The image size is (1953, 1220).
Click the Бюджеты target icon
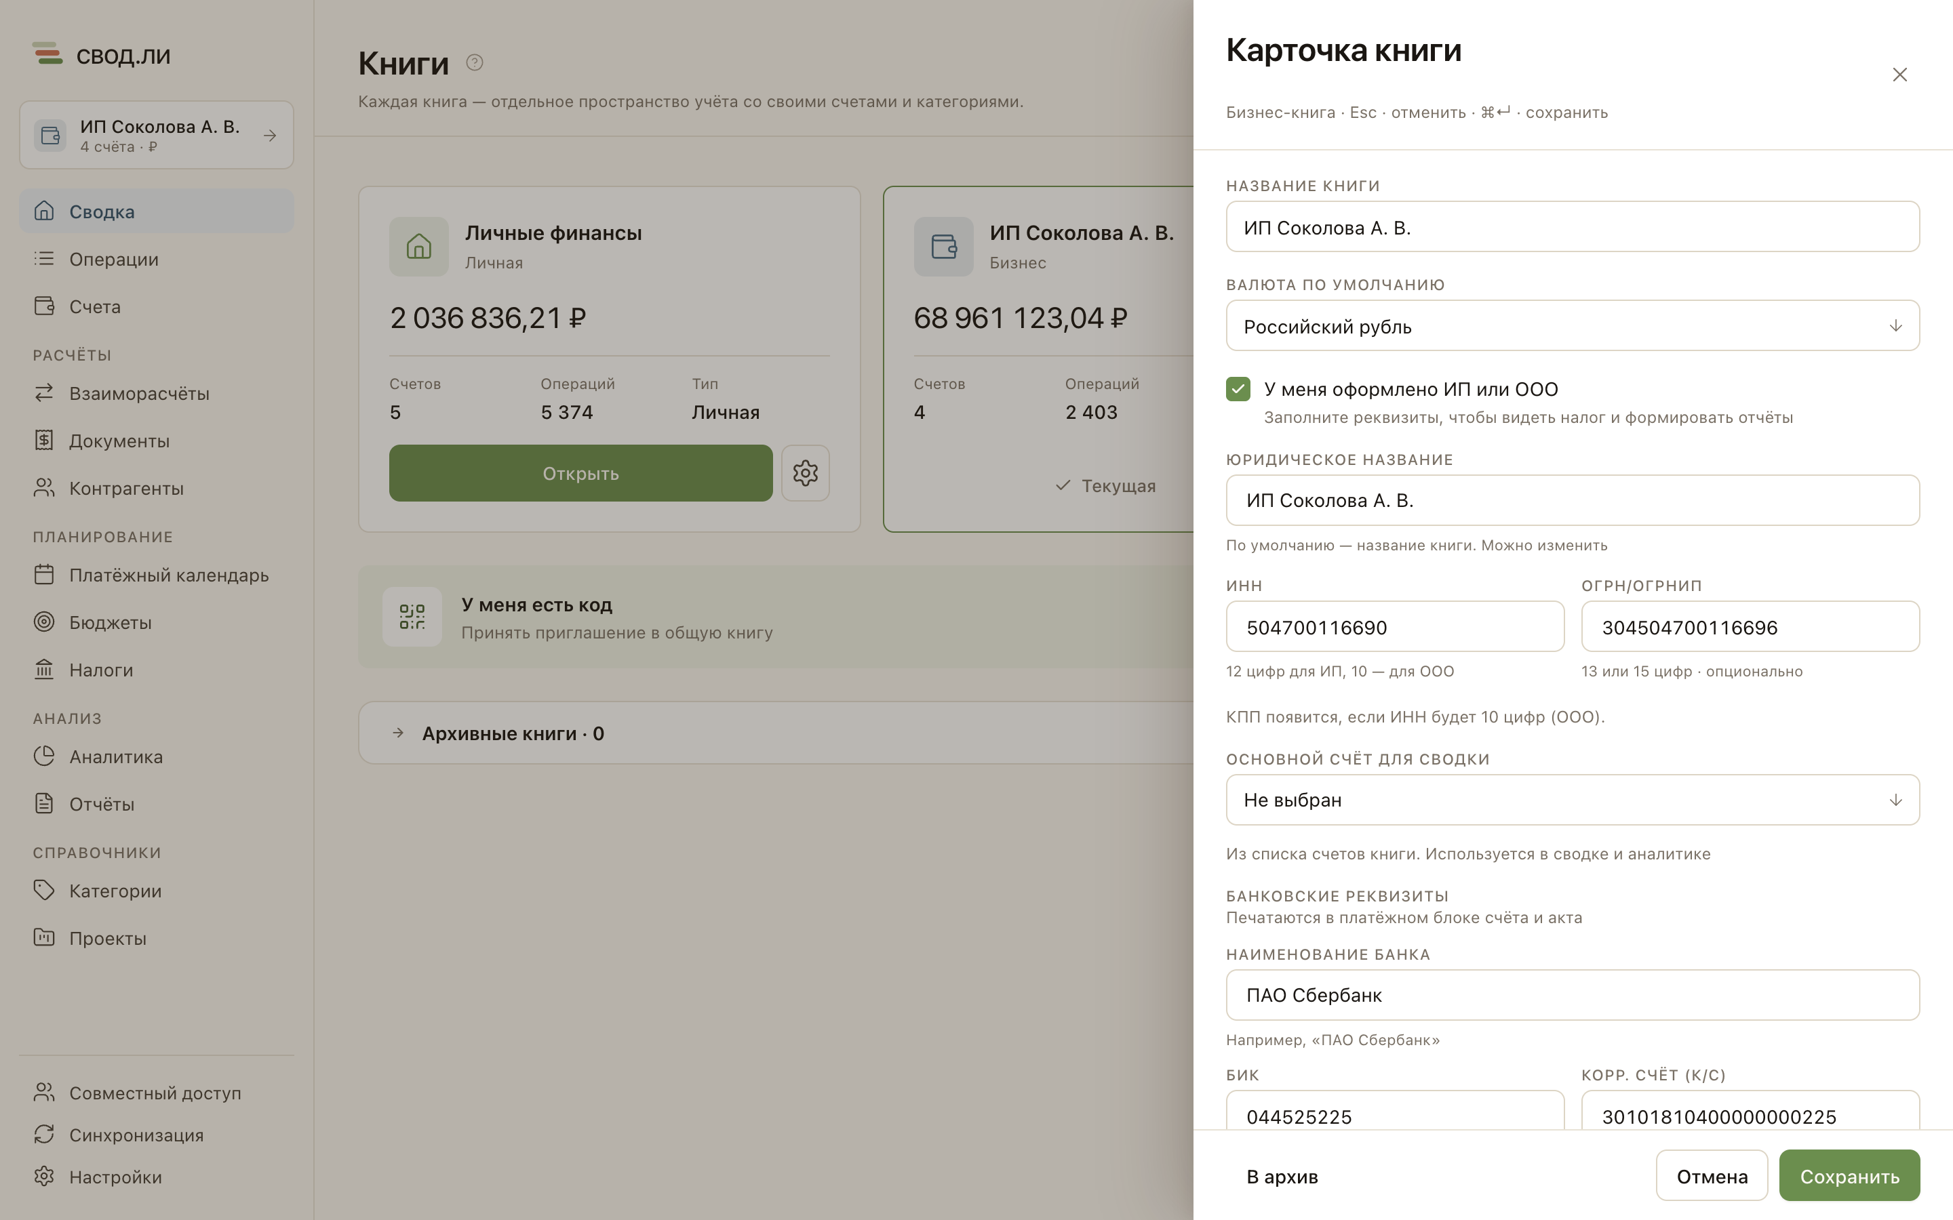coord(44,622)
